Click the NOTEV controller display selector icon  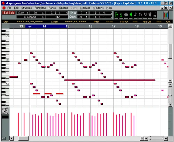5,111
